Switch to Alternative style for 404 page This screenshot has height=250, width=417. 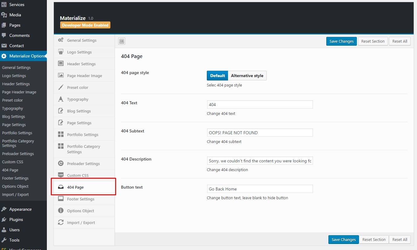click(x=247, y=76)
